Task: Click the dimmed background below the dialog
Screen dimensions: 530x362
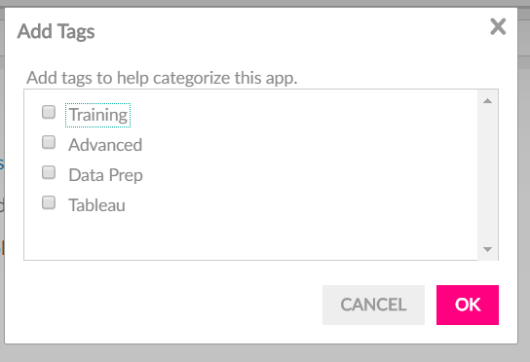Action: point(265,353)
